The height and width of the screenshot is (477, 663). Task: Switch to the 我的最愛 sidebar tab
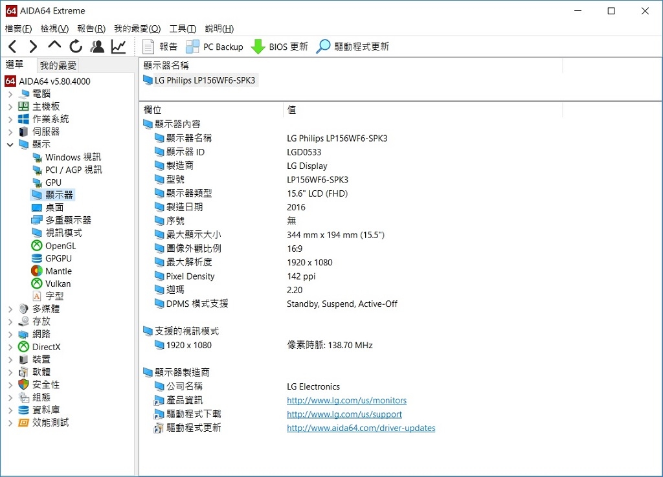(x=58, y=65)
